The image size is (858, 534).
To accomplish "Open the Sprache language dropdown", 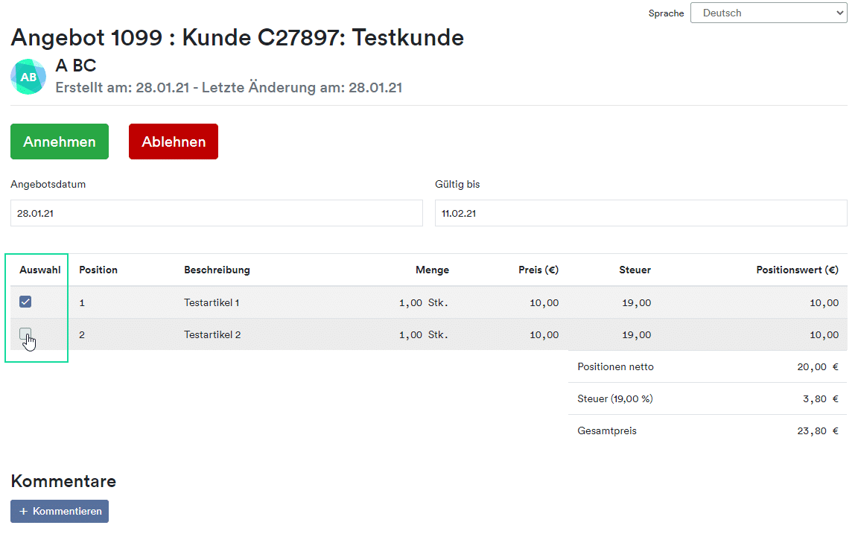I will (768, 13).
